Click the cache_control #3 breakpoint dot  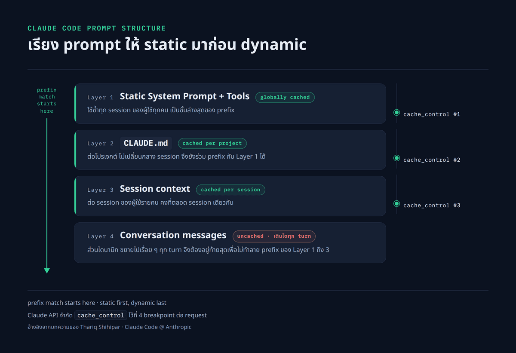coord(396,204)
